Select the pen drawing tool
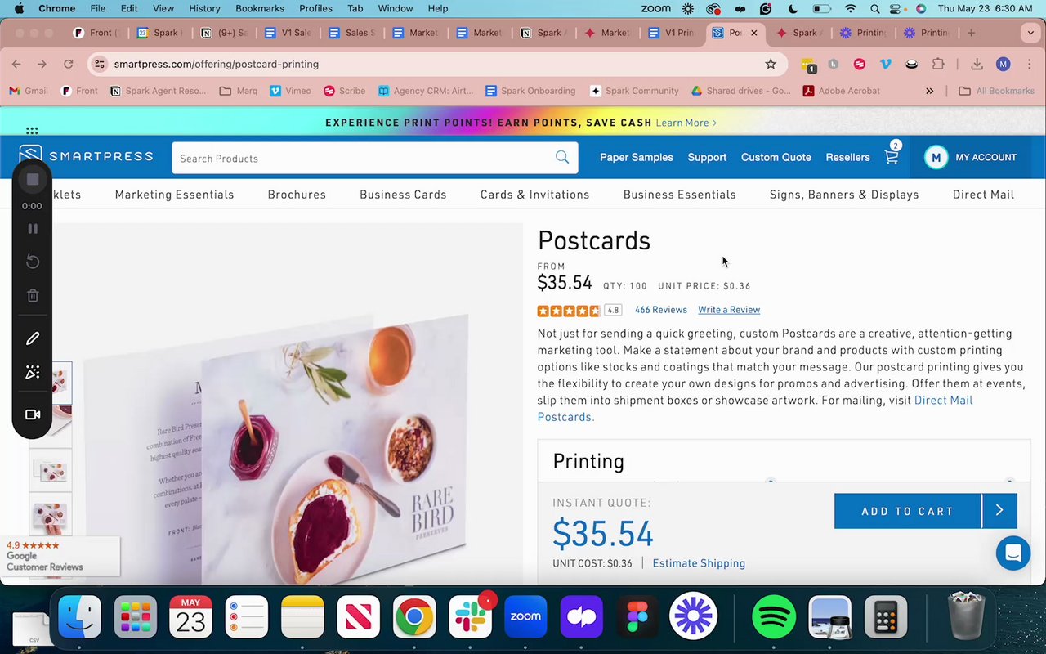The image size is (1046, 654). 33,338
